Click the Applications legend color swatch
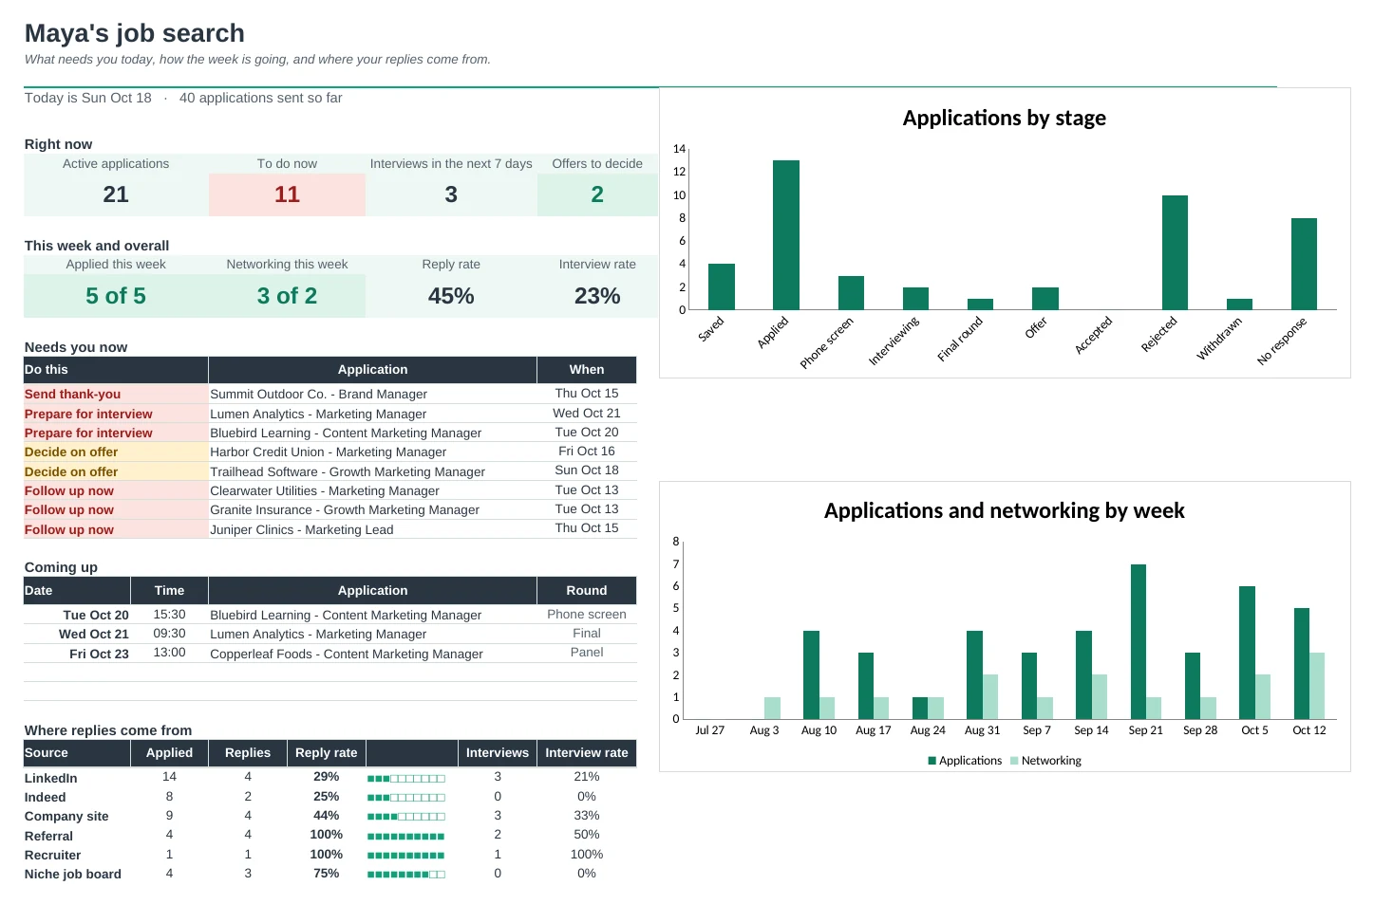1374x904 pixels. point(932,761)
